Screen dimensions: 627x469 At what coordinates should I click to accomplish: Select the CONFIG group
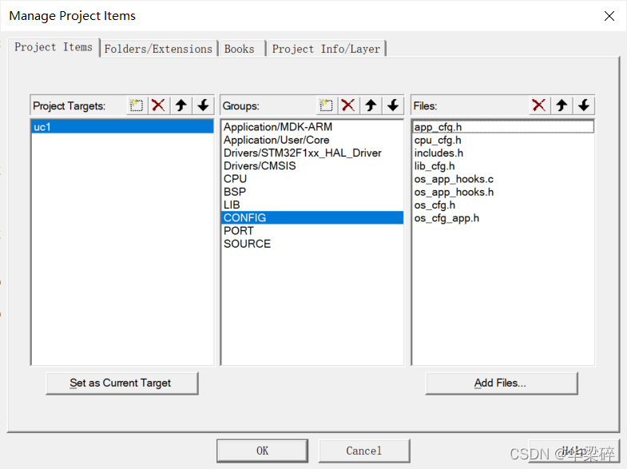[312, 217]
